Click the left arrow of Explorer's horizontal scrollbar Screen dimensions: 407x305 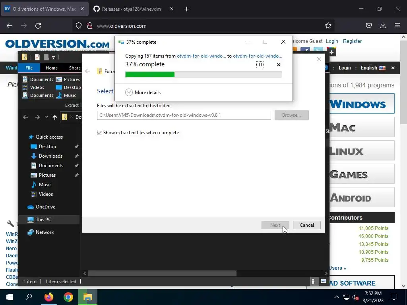click(x=85, y=273)
